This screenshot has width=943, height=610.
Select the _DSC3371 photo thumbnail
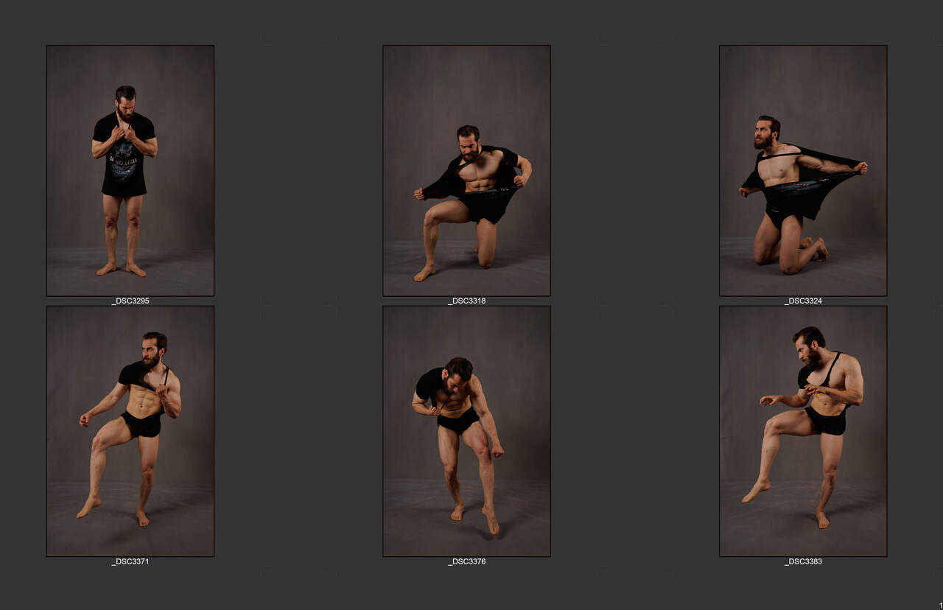(x=130, y=431)
